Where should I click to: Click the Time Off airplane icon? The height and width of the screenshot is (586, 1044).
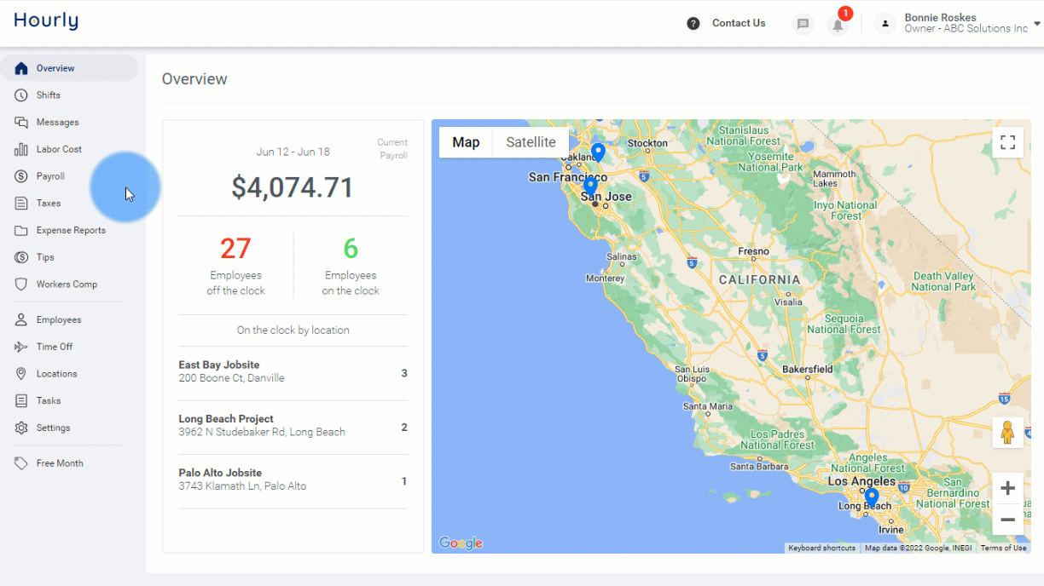(21, 347)
